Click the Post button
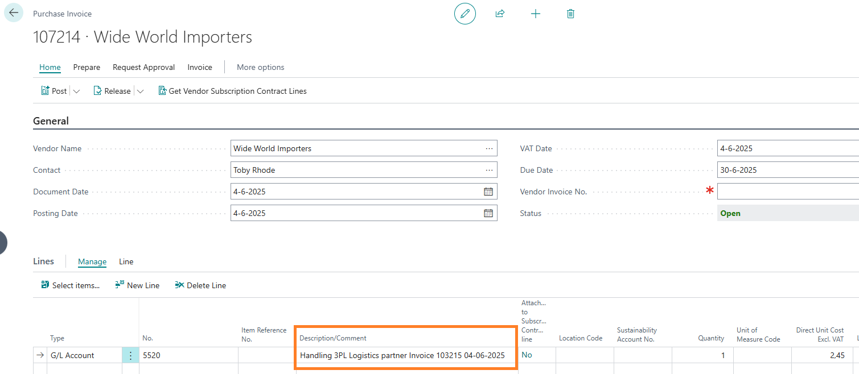Screen dimensions: 859x374 coord(54,91)
